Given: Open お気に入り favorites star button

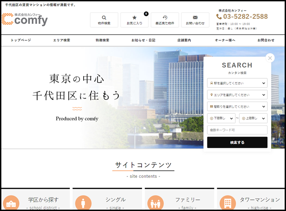Looking at the screenshot, I should pyautogui.click(x=135, y=20).
